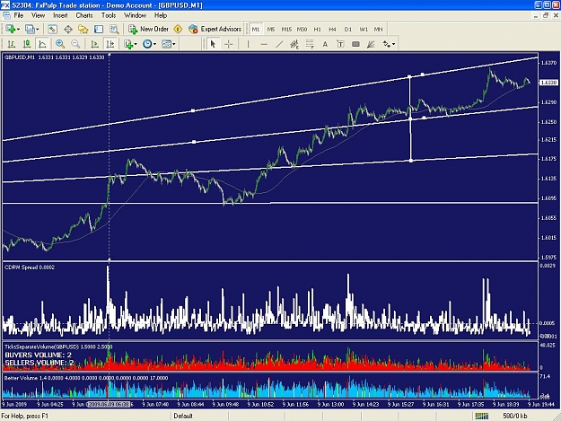The image size is (561, 421).
Task: Select the Trendline tool
Action: point(279,44)
